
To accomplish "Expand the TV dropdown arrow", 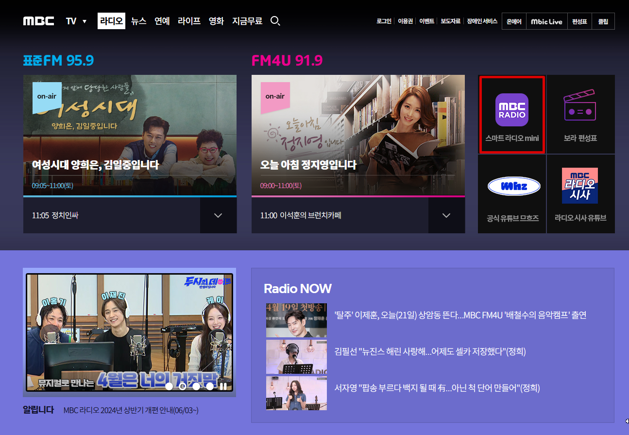I will pyautogui.click(x=85, y=21).
